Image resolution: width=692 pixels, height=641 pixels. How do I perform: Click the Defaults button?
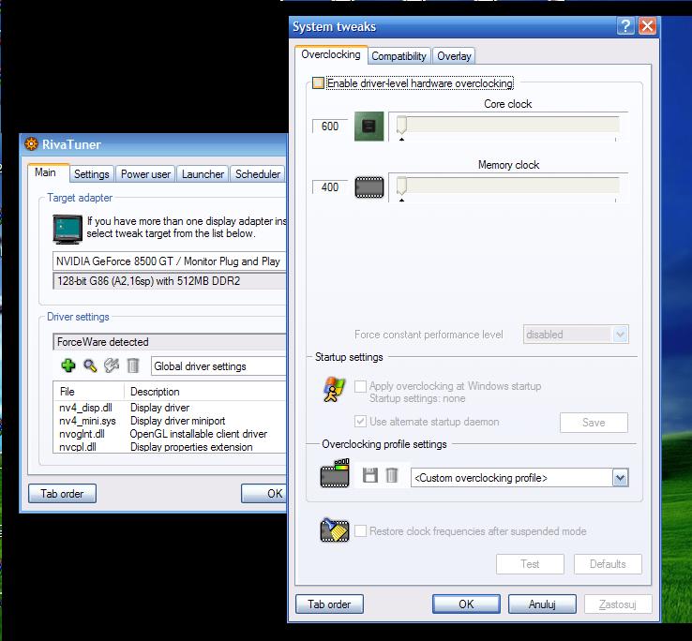tap(608, 564)
